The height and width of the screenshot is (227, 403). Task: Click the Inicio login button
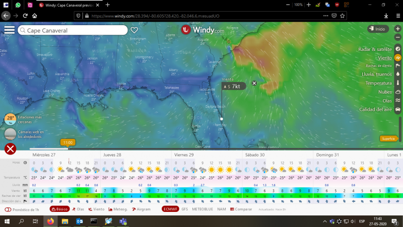point(377,29)
